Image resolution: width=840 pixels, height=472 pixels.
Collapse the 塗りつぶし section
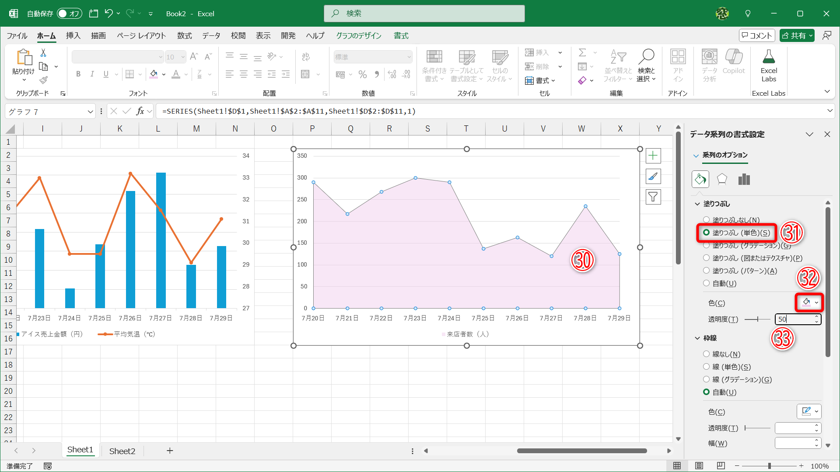697,204
